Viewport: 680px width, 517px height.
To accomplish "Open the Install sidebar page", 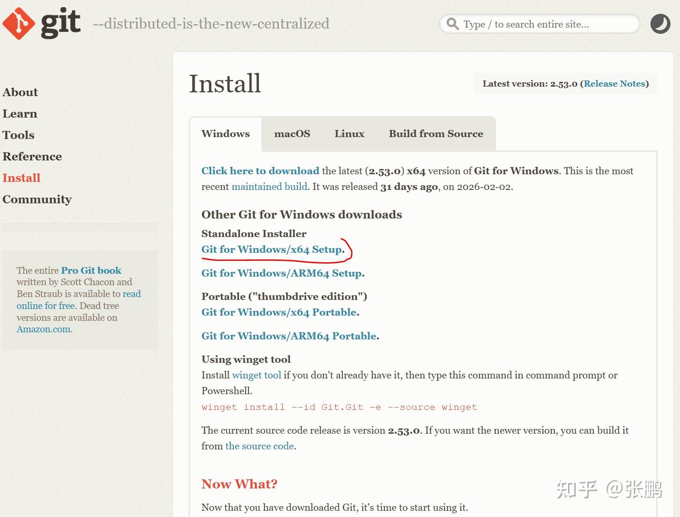I will 21,178.
